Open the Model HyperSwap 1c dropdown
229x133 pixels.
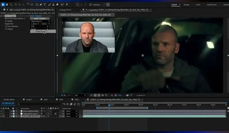click(40, 21)
